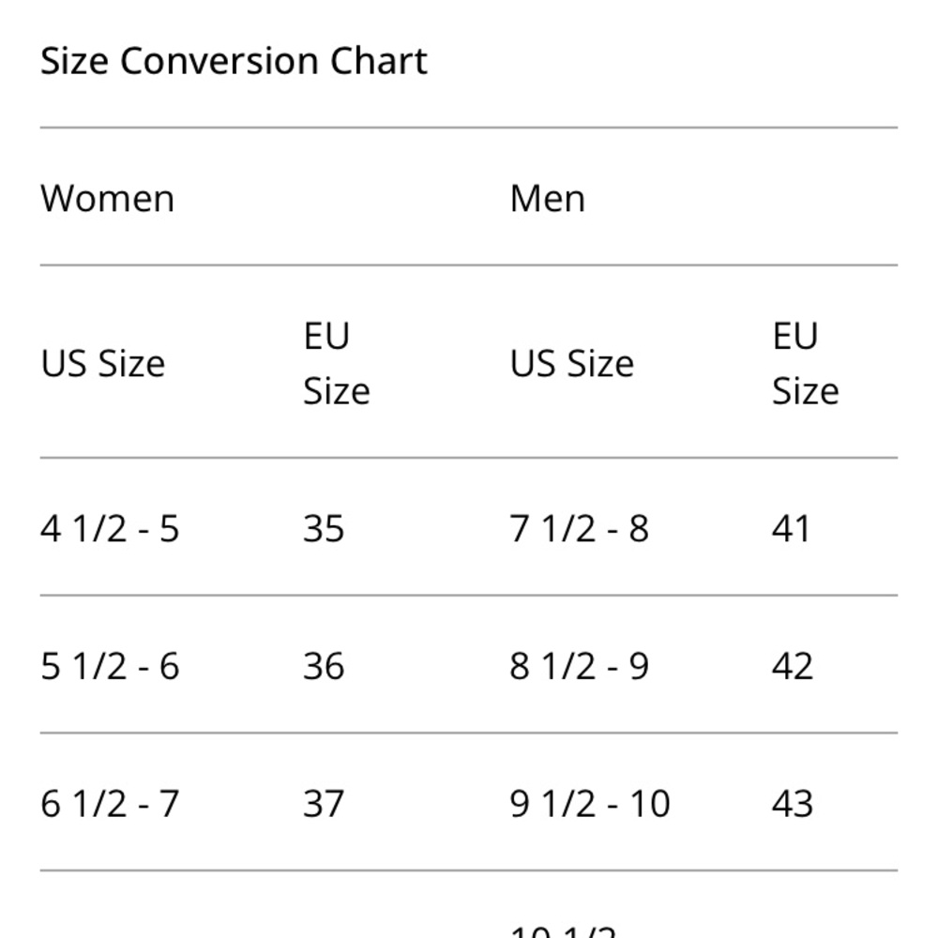Viewport: 938px width, 938px height.
Task: Select men's US size 7 1/2 - 8
Action: [x=579, y=529]
